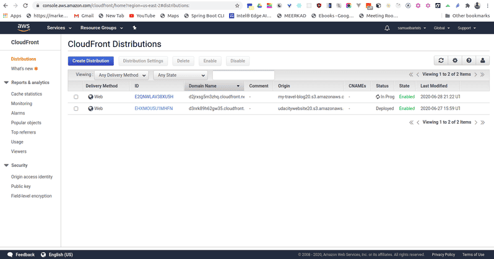Open Monitoring in sidebar
The height and width of the screenshot is (259, 494).
[22, 103]
